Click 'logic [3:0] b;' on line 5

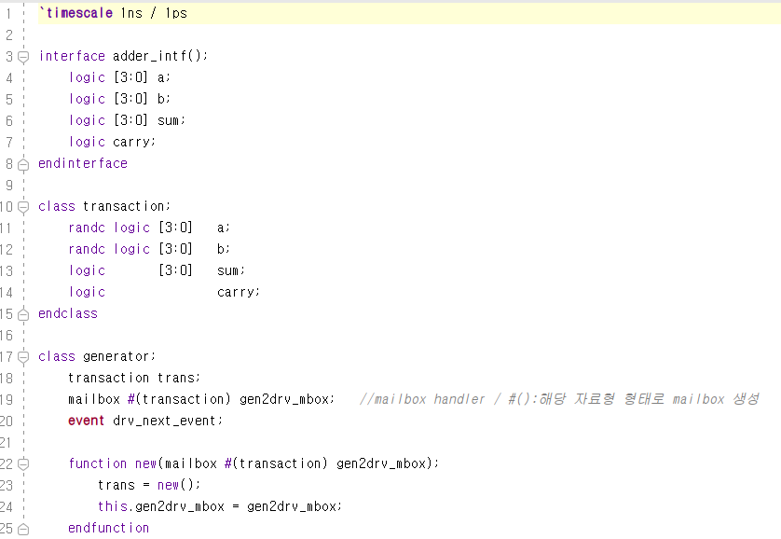point(119,99)
